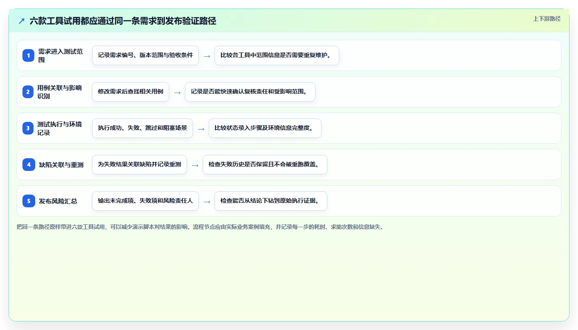Click step number 1 badge

(28, 55)
